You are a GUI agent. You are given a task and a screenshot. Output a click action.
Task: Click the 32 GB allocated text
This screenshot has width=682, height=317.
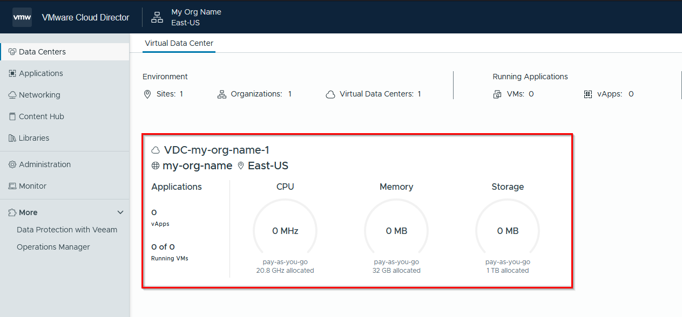(x=396, y=270)
